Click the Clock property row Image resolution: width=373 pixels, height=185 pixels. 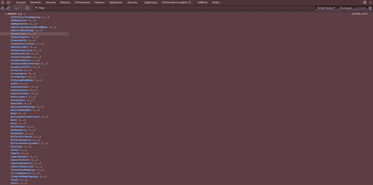pos(19,180)
